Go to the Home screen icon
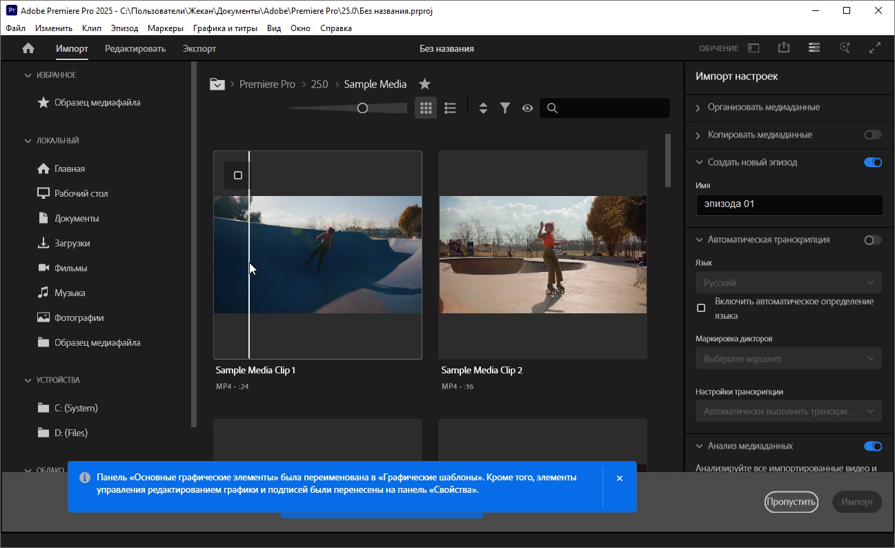 (28, 48)
